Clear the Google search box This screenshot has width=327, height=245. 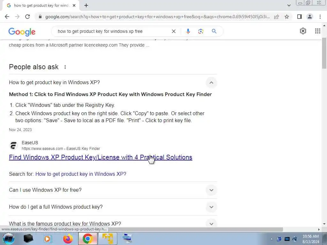pyautogui.click(x=173, y=31)
